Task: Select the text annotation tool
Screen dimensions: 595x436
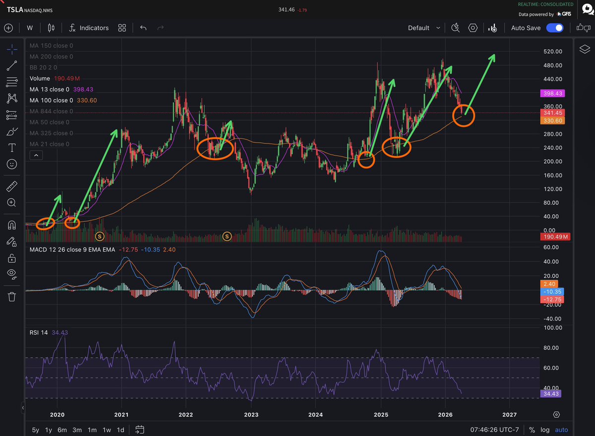Action: pyautogui.click(x=12, y=148)
